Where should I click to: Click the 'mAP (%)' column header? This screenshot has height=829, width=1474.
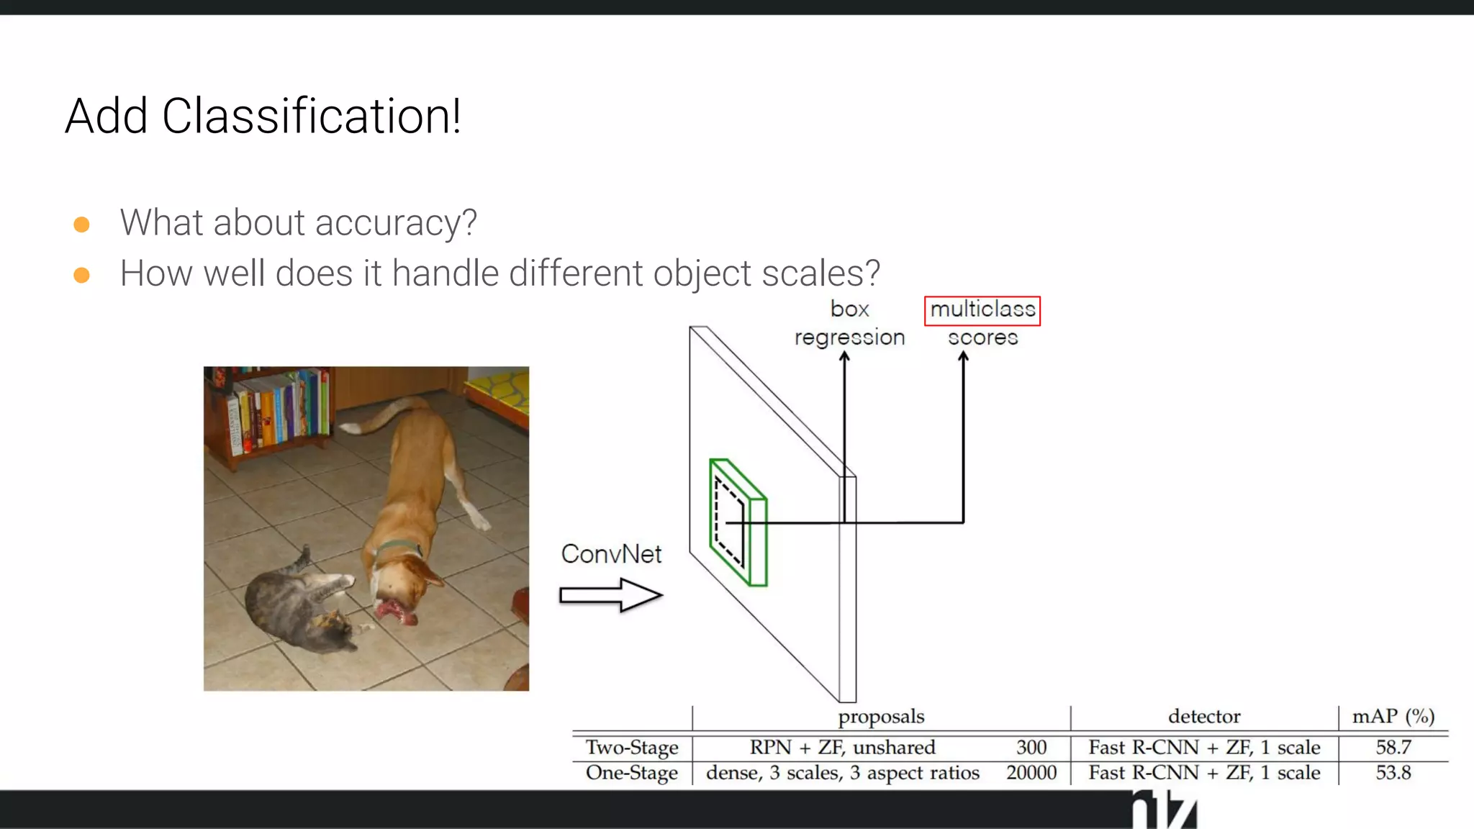click(x=1393, y=717)
